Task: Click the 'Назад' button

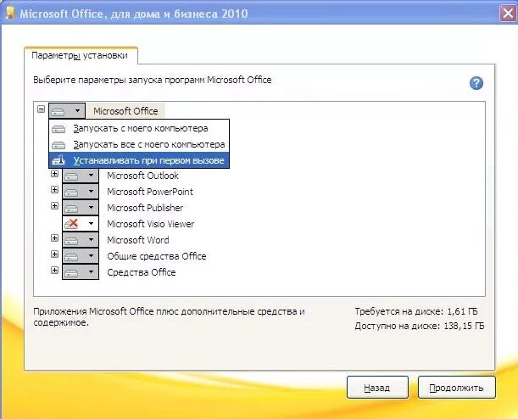Action: click(x=377, y=388)
